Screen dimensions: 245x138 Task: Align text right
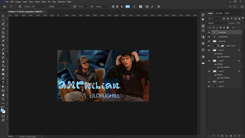[x=121, y=7]
